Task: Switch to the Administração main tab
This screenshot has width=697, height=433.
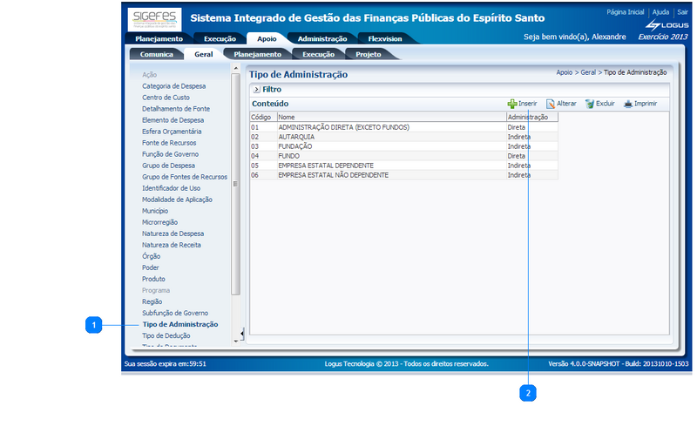Action: [321, 39]
